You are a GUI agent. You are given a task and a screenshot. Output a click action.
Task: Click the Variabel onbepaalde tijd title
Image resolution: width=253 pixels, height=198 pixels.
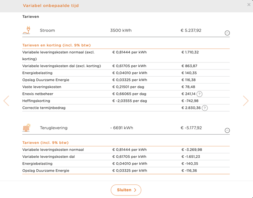tap(51, 6)
